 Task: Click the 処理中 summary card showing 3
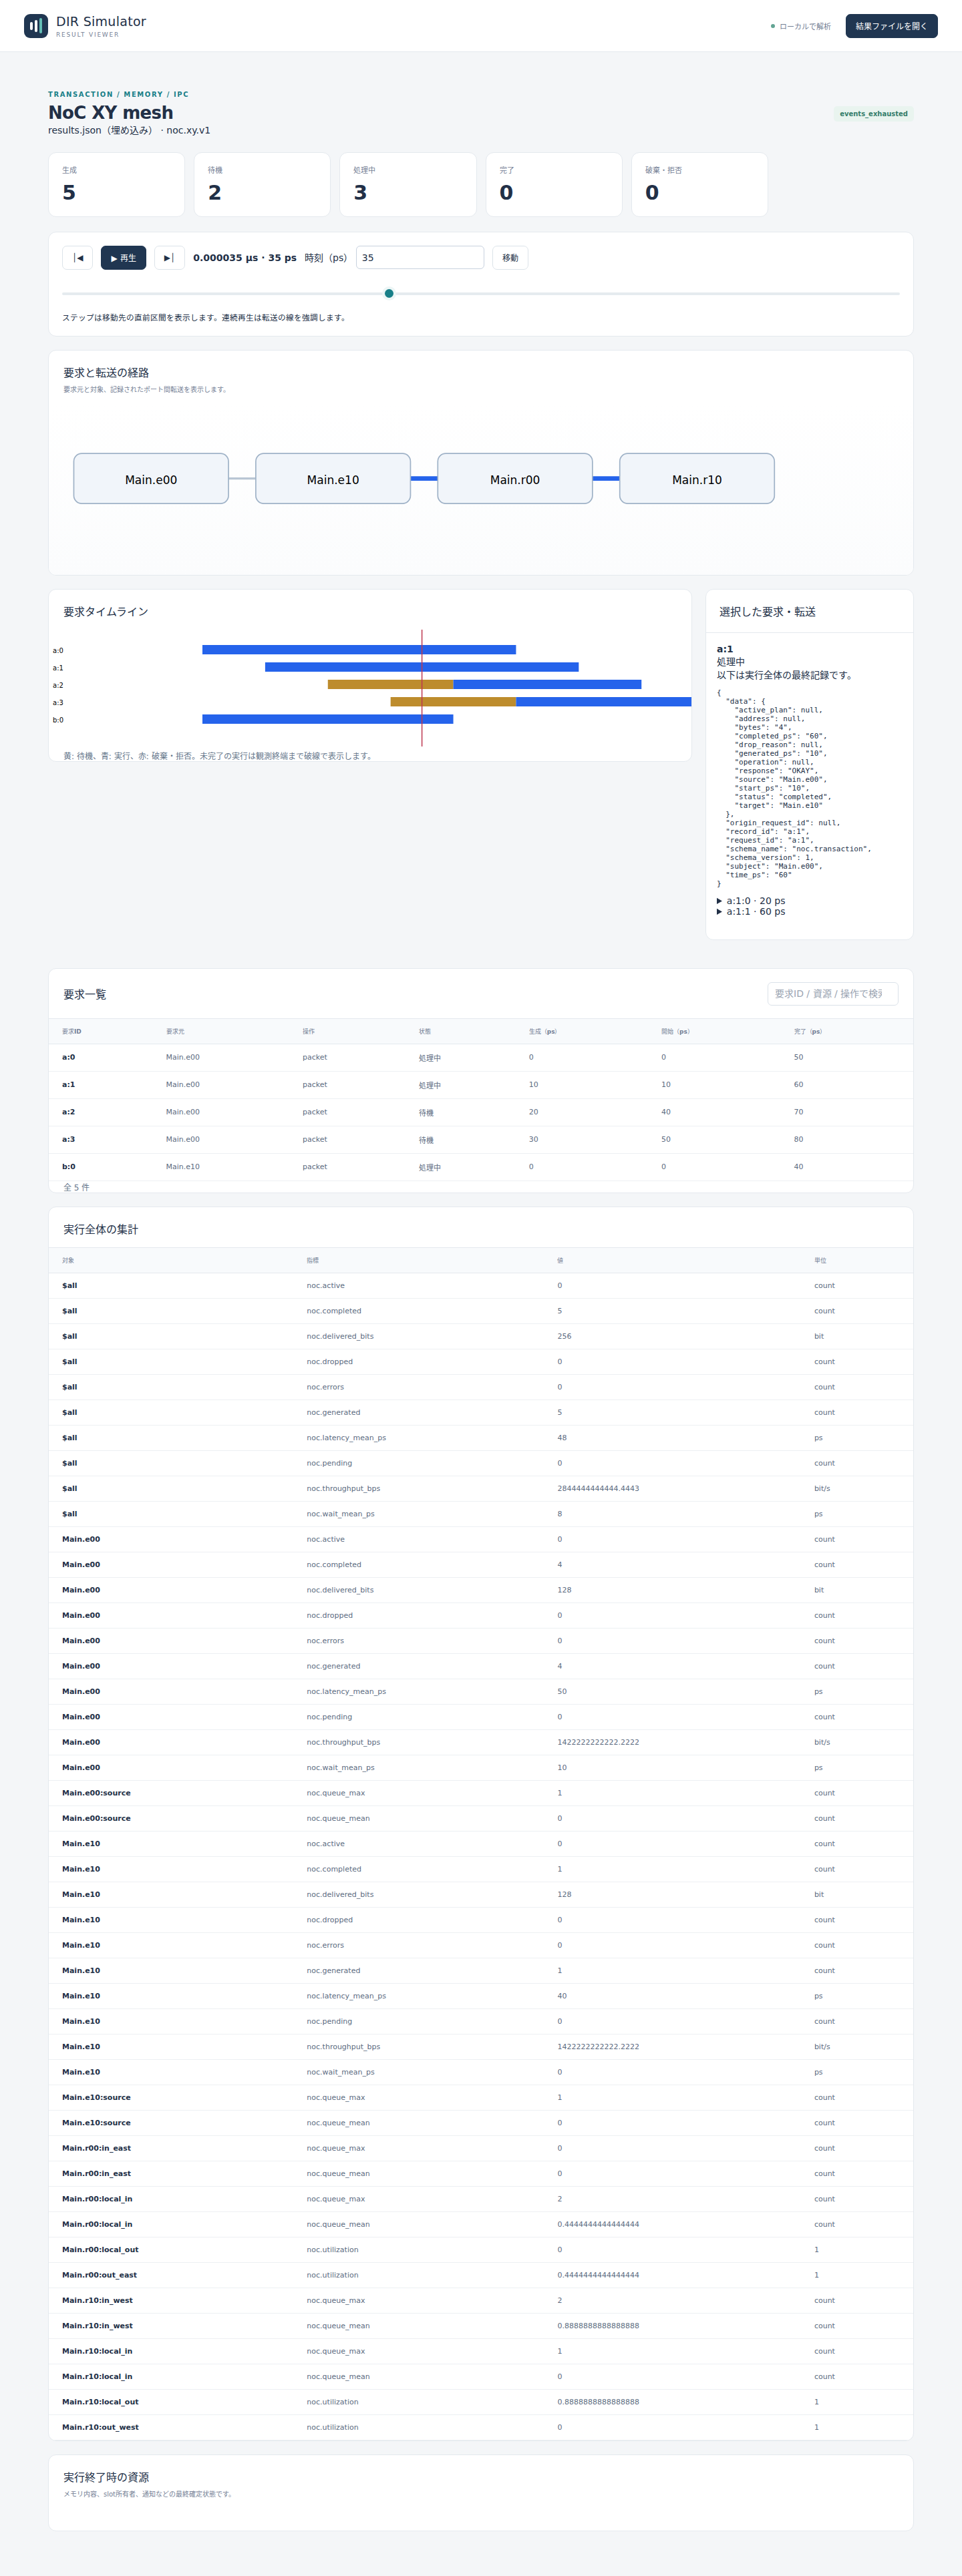(408, 184)
